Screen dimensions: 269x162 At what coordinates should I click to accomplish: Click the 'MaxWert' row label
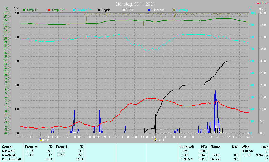click(x=9, y=155)
